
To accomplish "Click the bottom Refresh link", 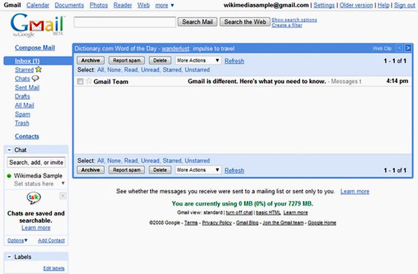I will pyautogui.click(x=234, y=170).
